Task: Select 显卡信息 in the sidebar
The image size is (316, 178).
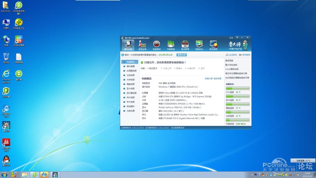Action: coord(130,88)
